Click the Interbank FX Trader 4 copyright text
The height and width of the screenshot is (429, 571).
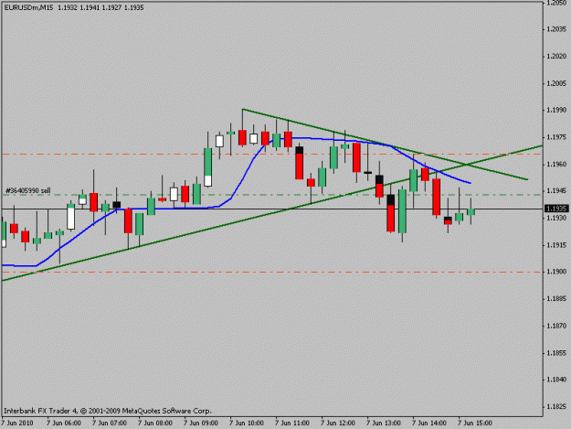click(x=108, y=411)
